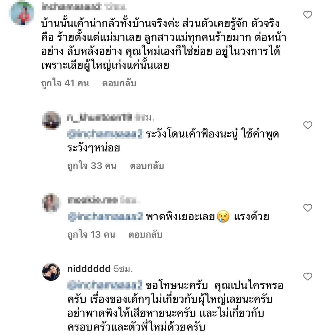The height and width of the screenshot is (335, 331).
Task: Open top commenter's blurred avatar
Action: [21, 13]
